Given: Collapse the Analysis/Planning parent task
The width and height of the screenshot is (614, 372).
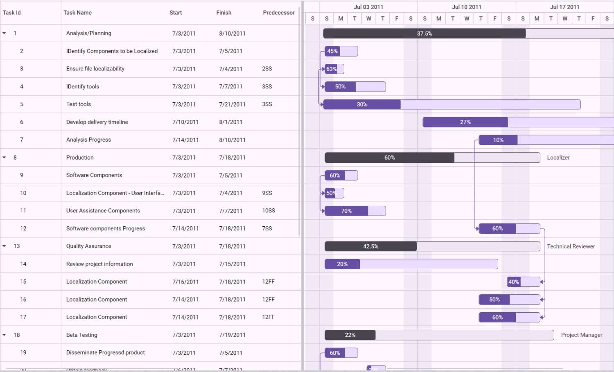Looking at the screenshot, I should pyautogui.click(x=5, y=33).
